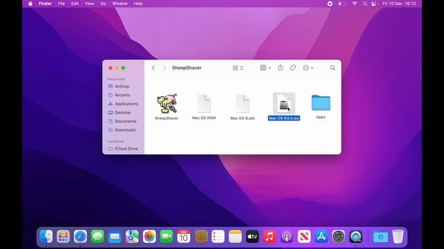Open the Go menu
Viewport: 444px width, 249px height.
tap(103, 3)
